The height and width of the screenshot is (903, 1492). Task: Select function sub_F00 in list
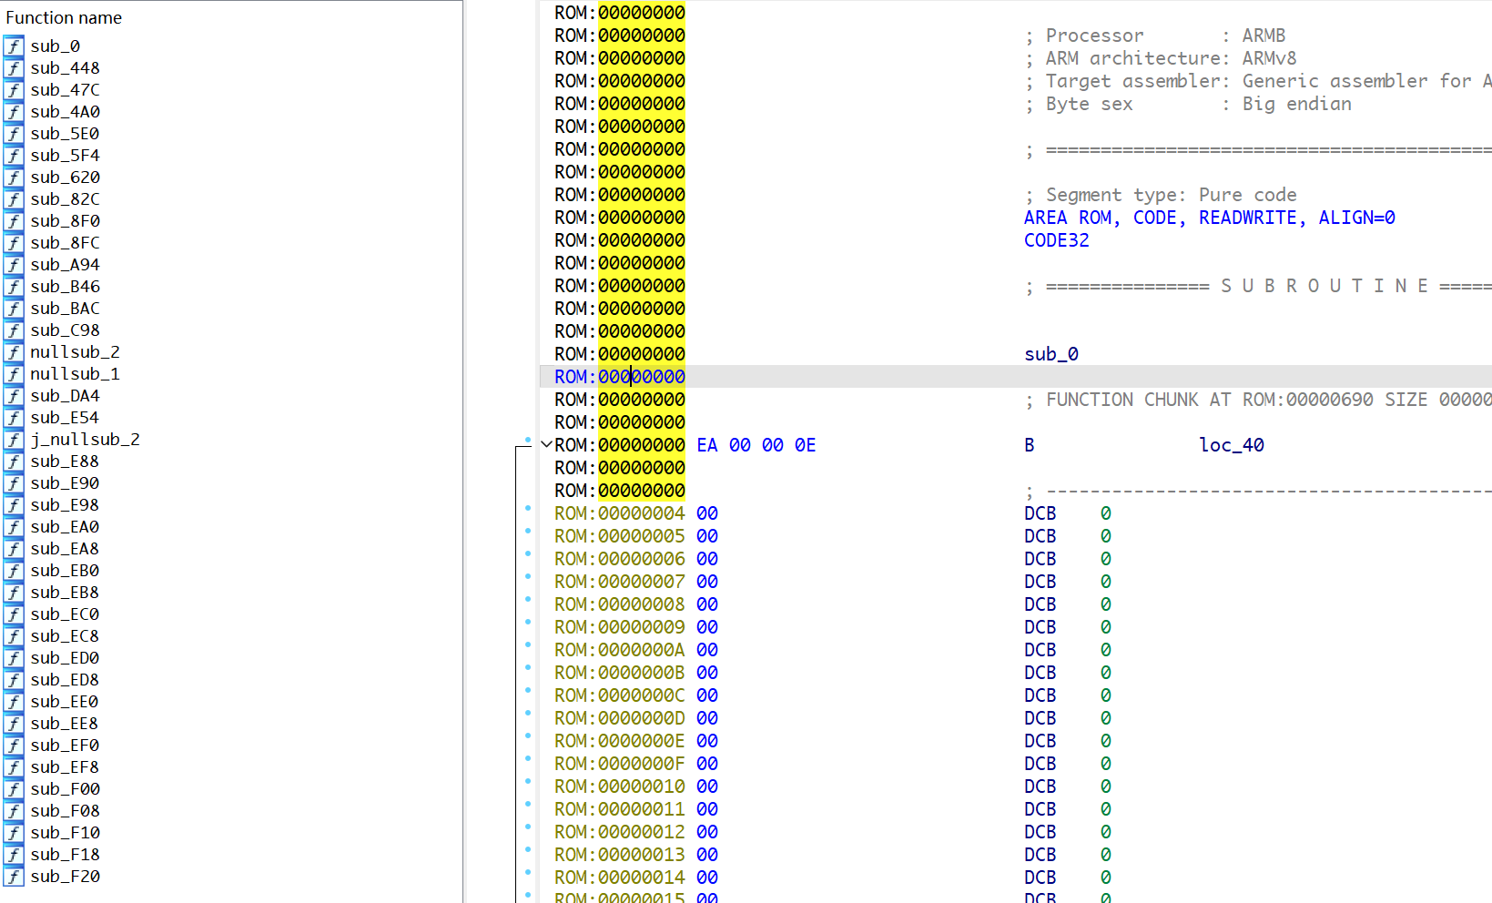(65, 789)
